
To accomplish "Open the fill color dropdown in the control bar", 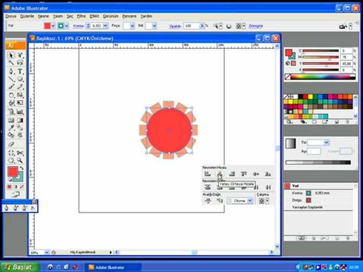I will tap(53, 26).
